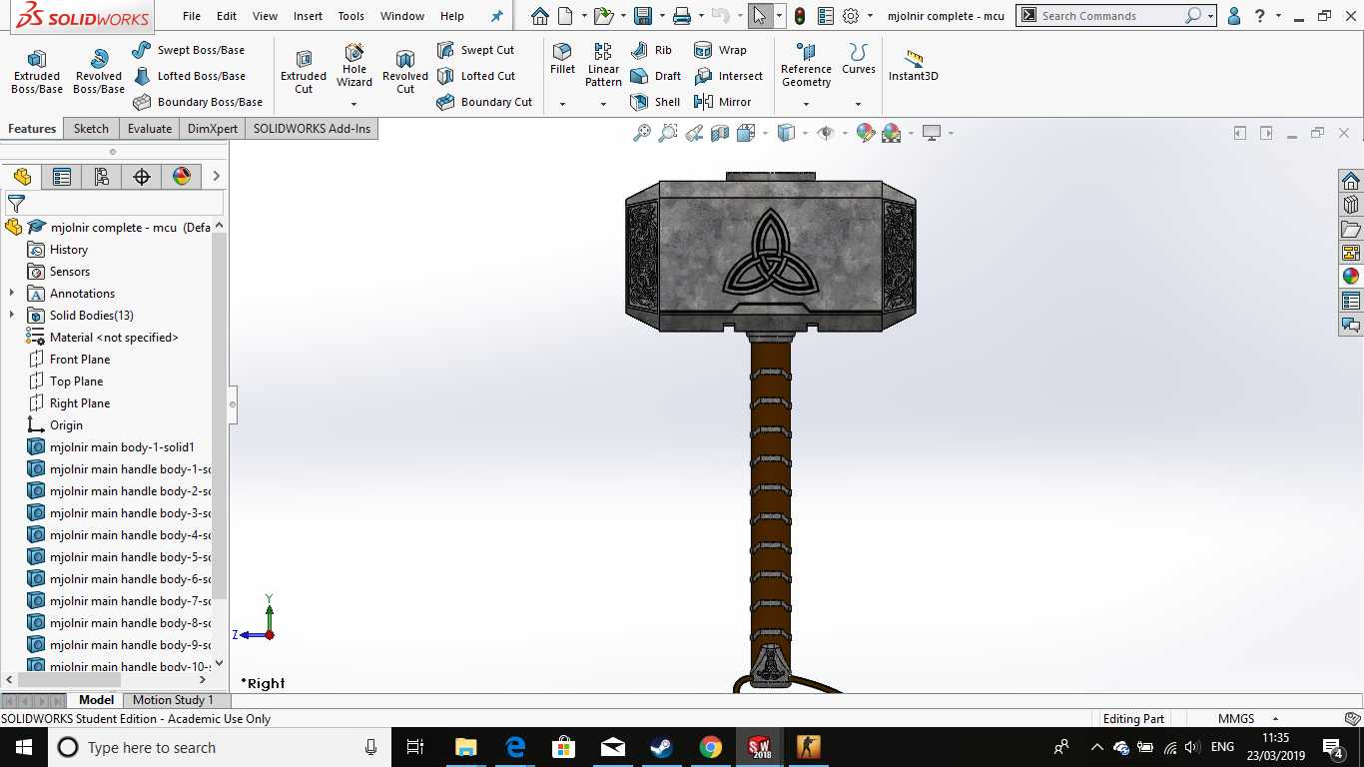The height and width of the screenshot is (767, 1364).
Task: Open Steam from the Windows taskbar
Action: pos(661,747)
